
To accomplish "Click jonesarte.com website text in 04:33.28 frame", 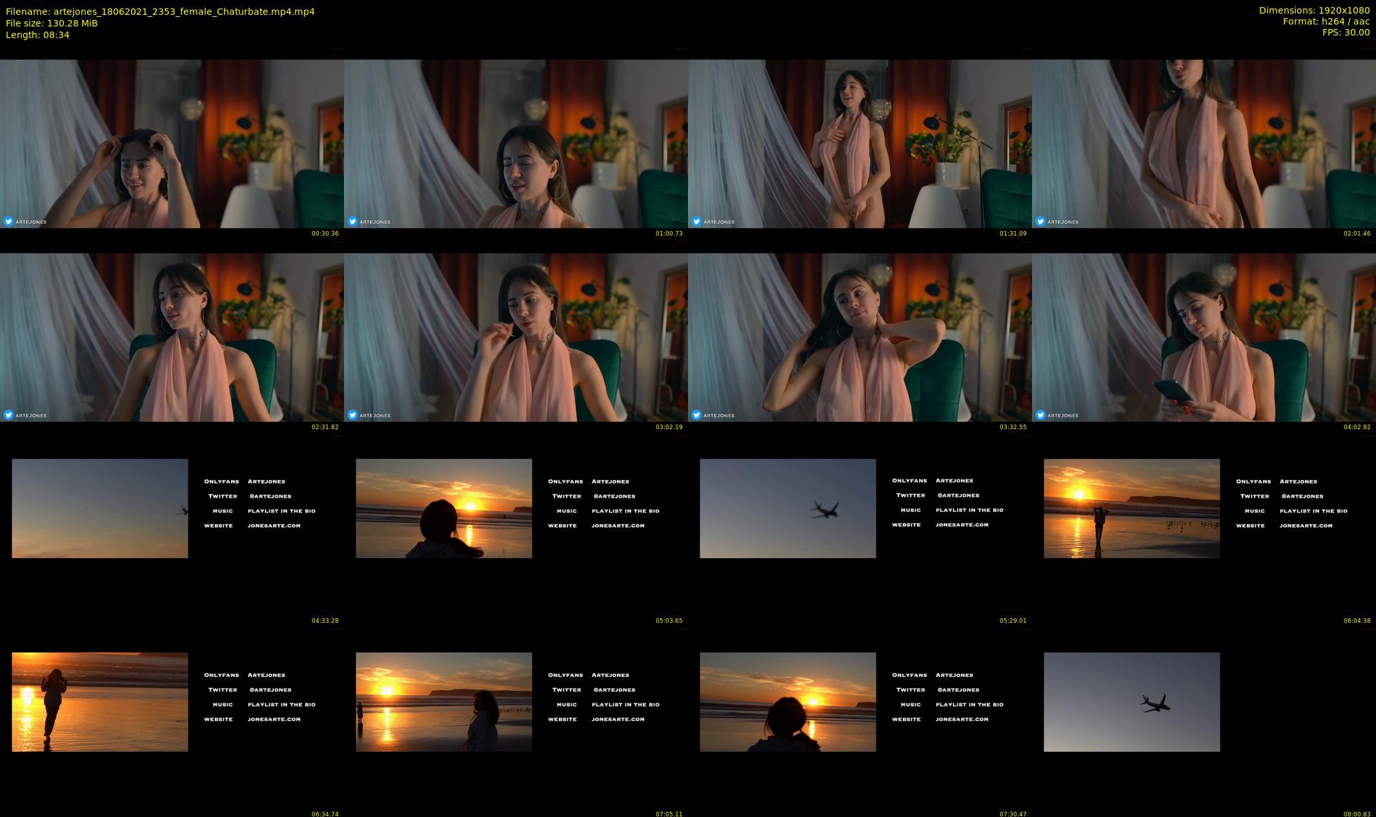I will (274, 525).
